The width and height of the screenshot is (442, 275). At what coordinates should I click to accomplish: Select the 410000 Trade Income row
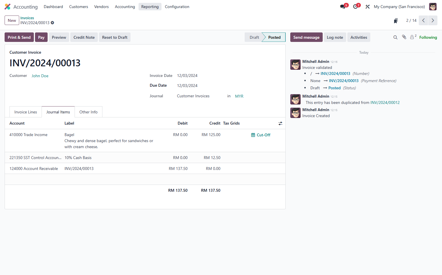(145, 141)
